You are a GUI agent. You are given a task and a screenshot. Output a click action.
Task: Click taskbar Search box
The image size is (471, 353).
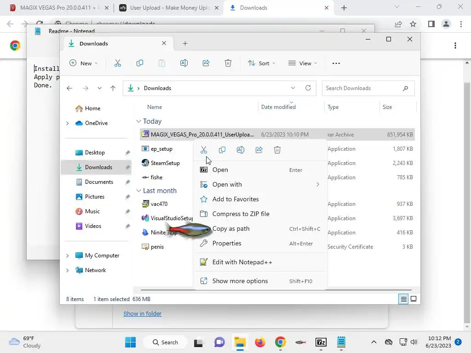(x=165, y=342)
